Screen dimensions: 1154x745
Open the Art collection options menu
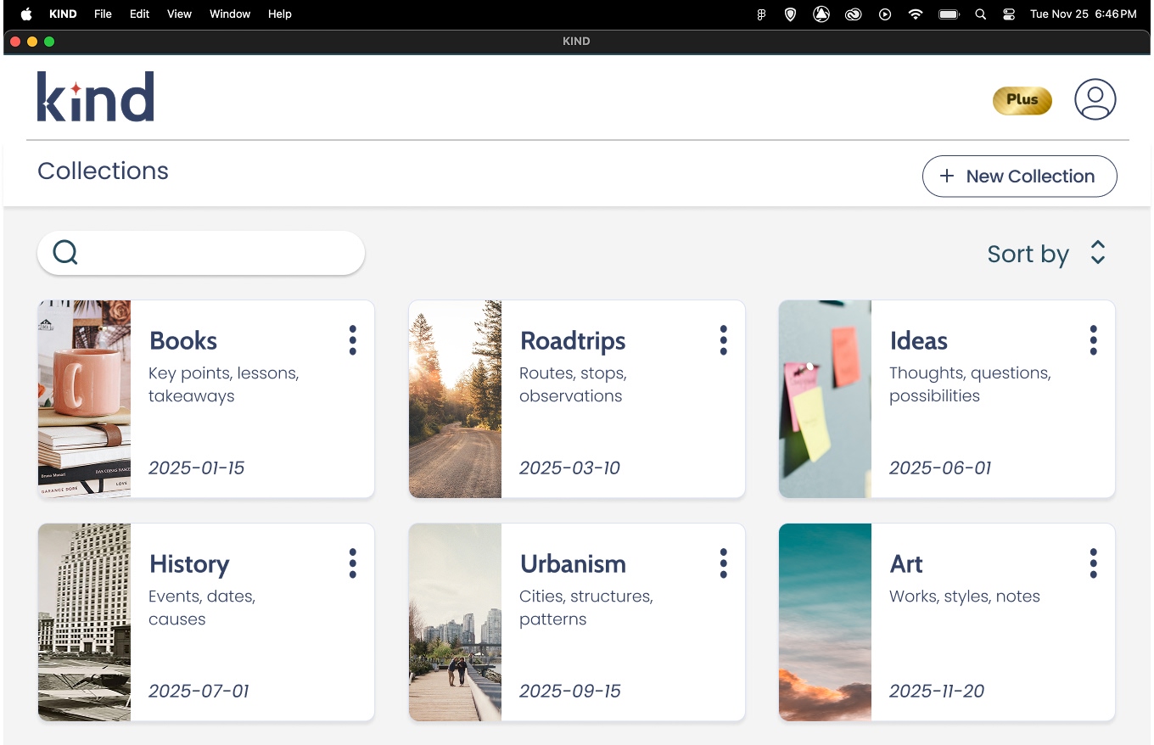[x=1093, y=563]
